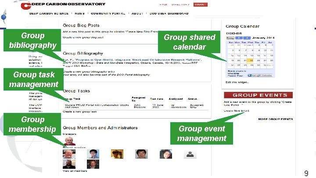Go to previous month in Group Calendar

click(x=239, y=38)
